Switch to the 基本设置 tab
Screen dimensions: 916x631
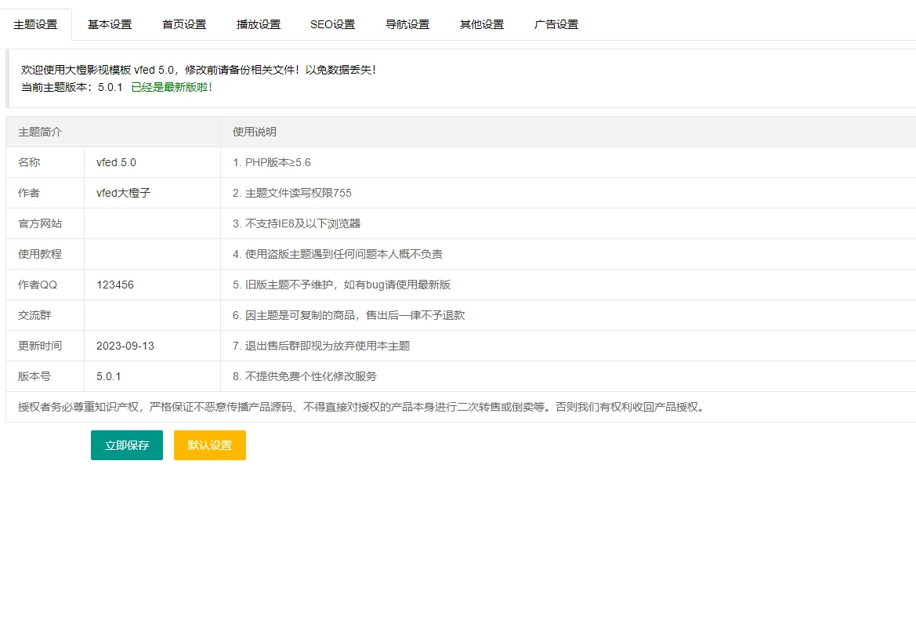click(x=110, y=24)
